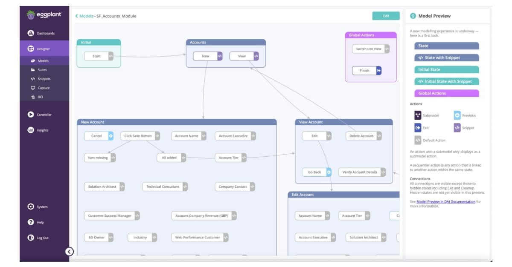The image size is (512, 267).
Task: Click the previous icon on Cancel action
Action: (x=111, y=136)
